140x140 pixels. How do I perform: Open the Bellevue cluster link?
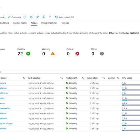[x=3, y=88]
